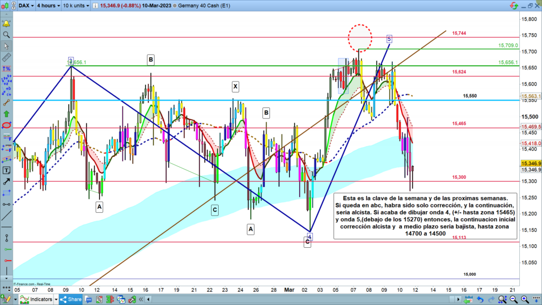This screenshot has width=542, height=305.
Task: Open the Indicators dropdown arrow
Action: point(56,300)
